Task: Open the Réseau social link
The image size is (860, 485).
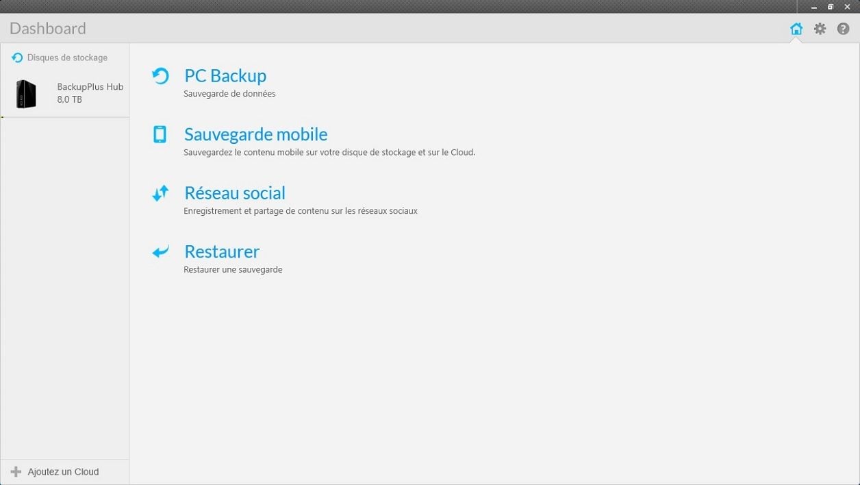Action: (235, 193)
